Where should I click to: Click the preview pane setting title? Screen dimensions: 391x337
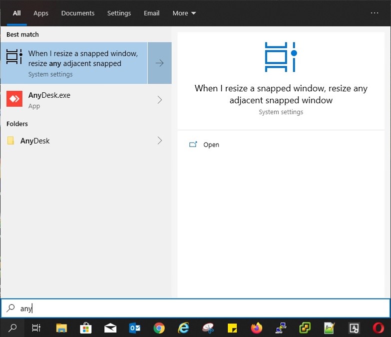(x=281, y=94)
